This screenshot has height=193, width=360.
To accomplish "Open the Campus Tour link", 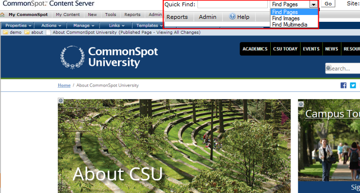I will (x=332, y=114).
